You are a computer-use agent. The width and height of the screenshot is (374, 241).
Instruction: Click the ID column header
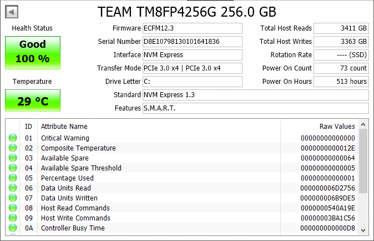[x=28, y=127]
